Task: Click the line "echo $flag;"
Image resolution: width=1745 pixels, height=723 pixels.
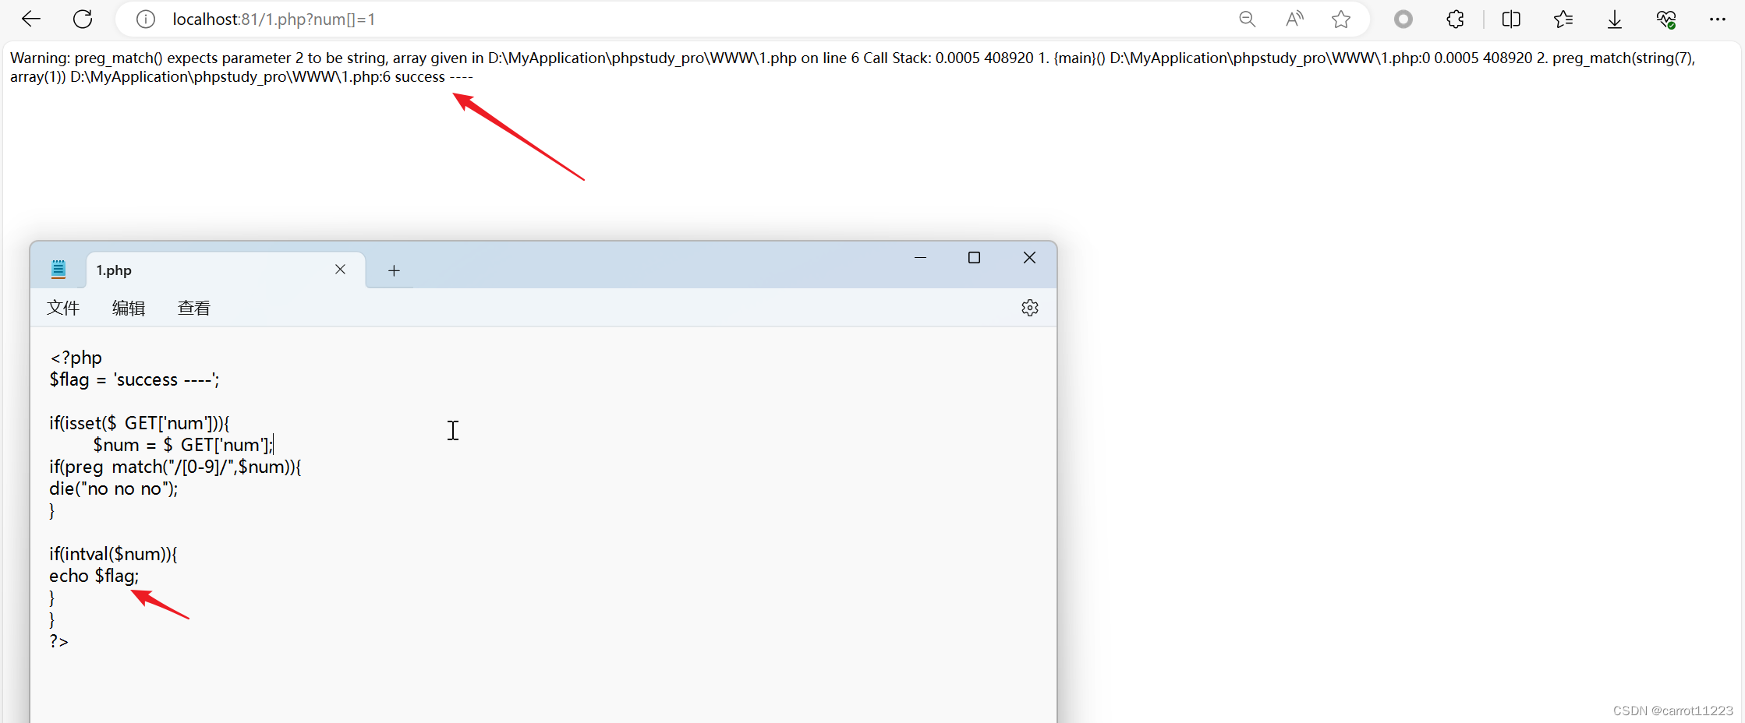Action: [x=94, y=576]
